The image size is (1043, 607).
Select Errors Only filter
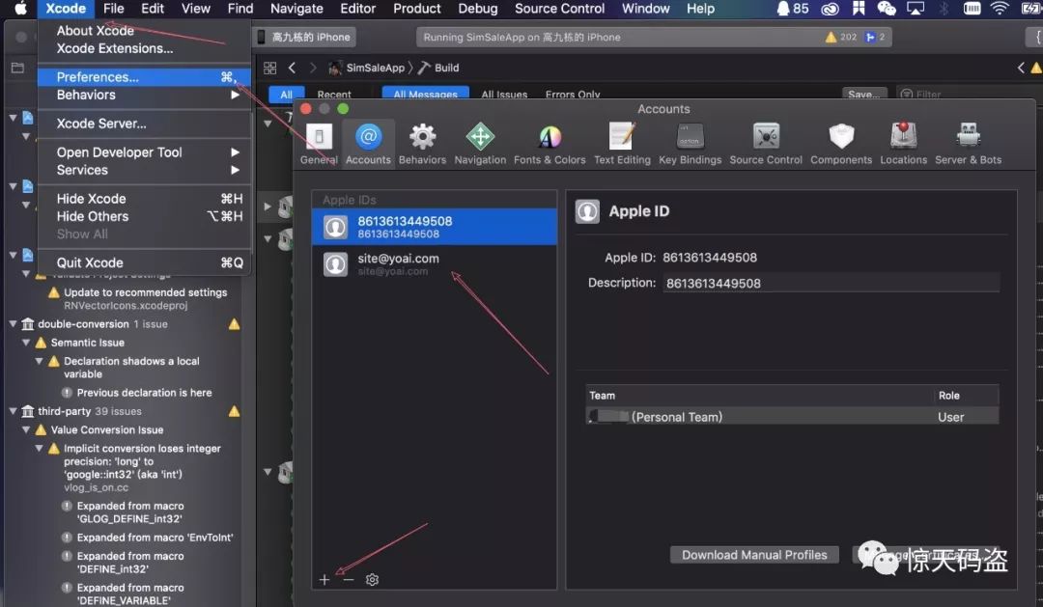pyautogui.click(x=573, y=95)
